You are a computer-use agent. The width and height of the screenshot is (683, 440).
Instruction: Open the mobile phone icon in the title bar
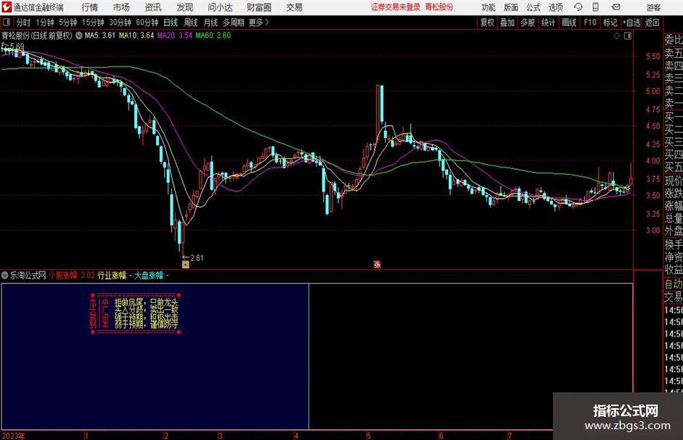pyautogui.click(x=596, y=7)
